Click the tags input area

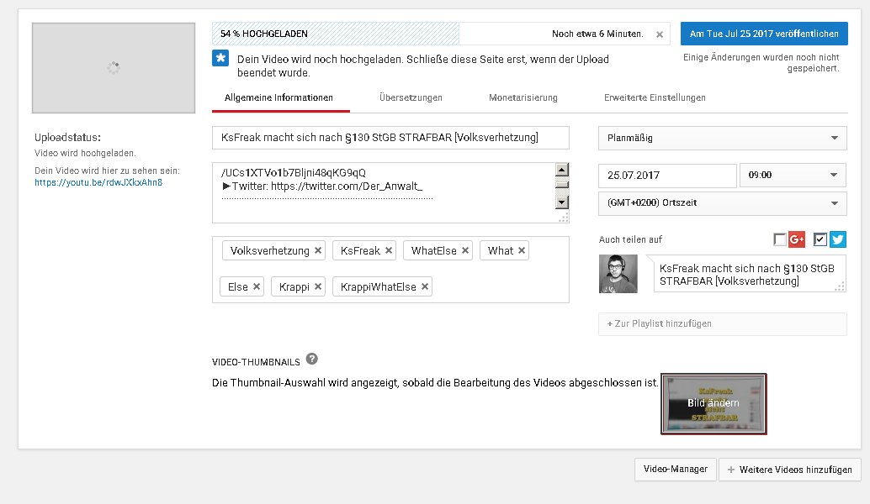point(390,270)
